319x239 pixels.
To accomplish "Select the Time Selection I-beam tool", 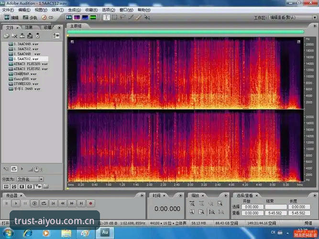I will click(x=106, y=18).
